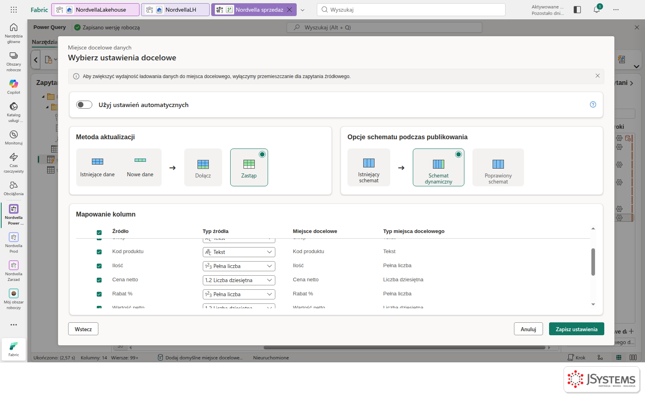Click Wstecz button

[x=83, y=329]
